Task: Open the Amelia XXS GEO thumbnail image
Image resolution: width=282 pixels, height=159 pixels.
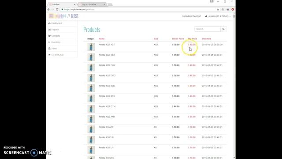Action: click(91, 78)
